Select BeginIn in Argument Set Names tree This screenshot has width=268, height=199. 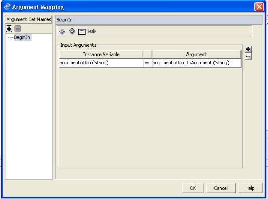point(22,37)
